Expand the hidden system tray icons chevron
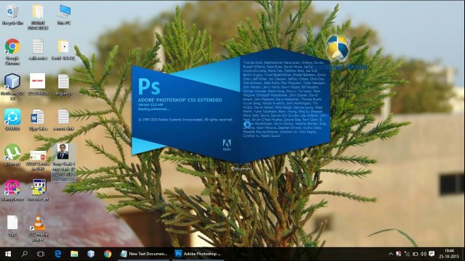This screenshot has height=261, width=465. click(391, 254)
